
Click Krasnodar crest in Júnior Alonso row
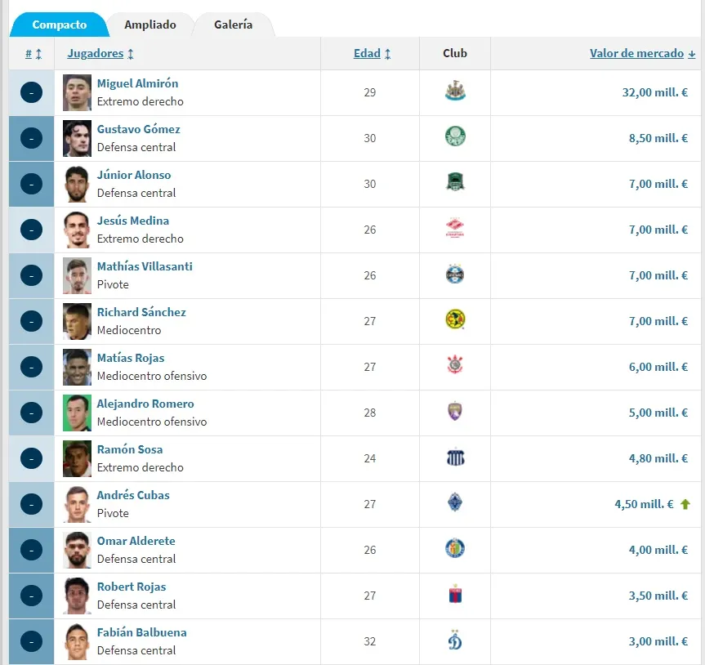[454, 183]
